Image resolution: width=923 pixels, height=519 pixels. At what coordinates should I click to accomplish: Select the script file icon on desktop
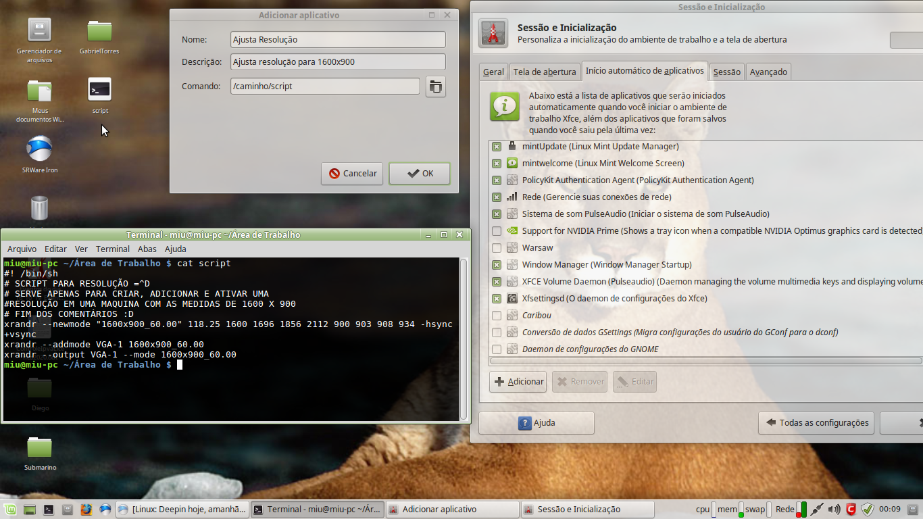pyautogui.click(x=100, y=89)
